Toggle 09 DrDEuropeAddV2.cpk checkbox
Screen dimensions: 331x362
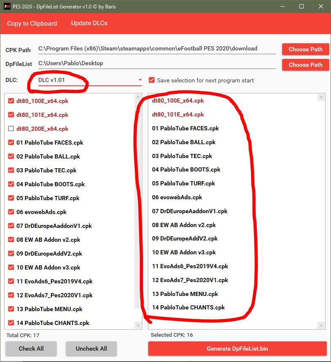pos(11,253)
